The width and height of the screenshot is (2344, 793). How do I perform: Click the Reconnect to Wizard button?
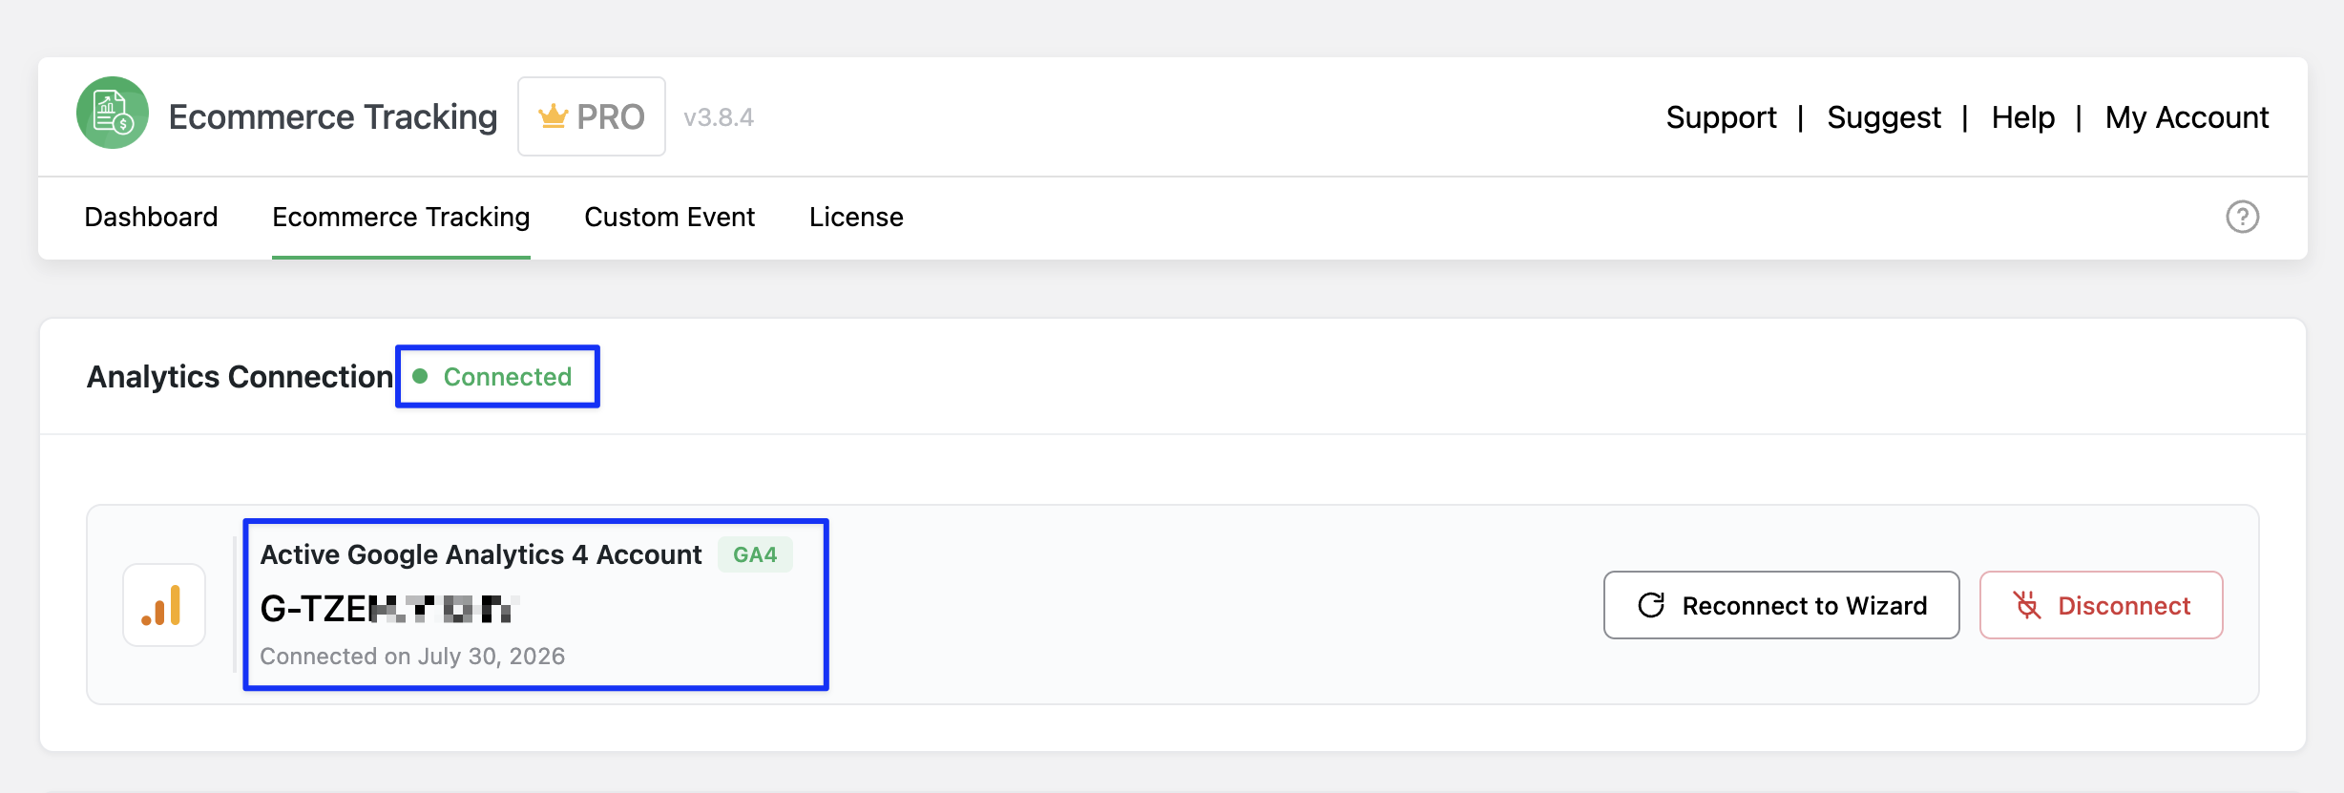(1781, 605)
